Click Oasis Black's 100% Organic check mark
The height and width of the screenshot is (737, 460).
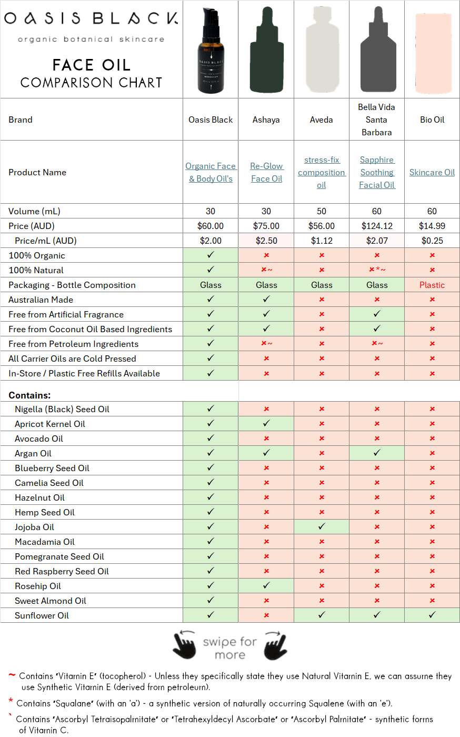[x=211, y=255]
